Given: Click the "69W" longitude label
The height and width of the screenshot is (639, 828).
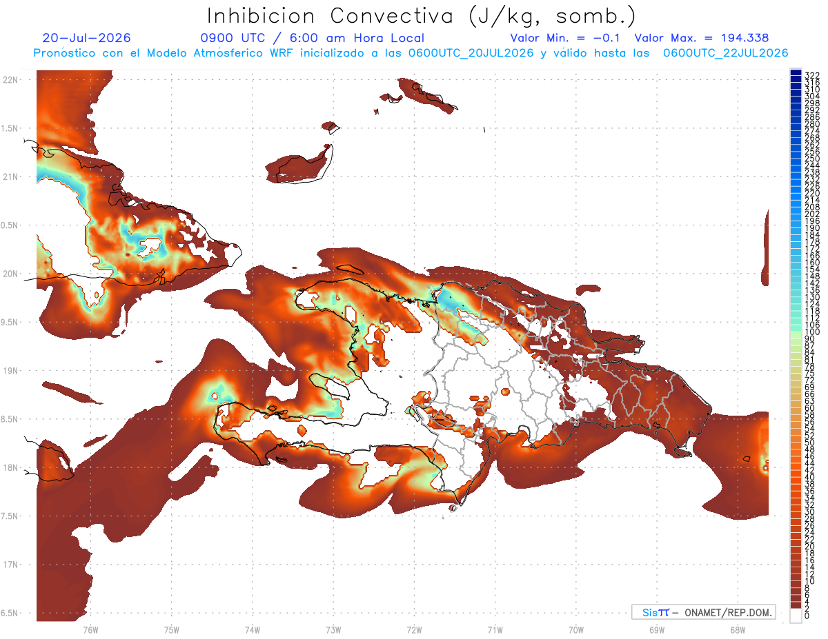Looking at the screenshot, I should pyautogui.click(x=656, y=629).
